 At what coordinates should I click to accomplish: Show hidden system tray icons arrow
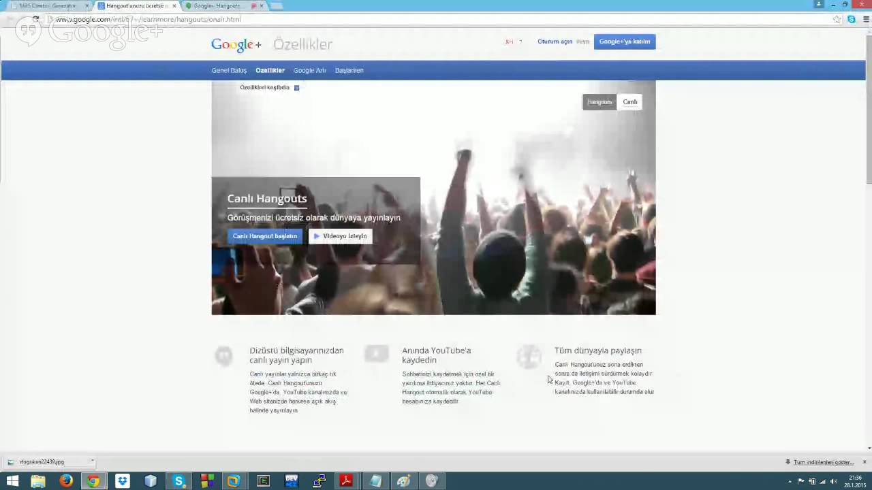[x=790, y=481]
